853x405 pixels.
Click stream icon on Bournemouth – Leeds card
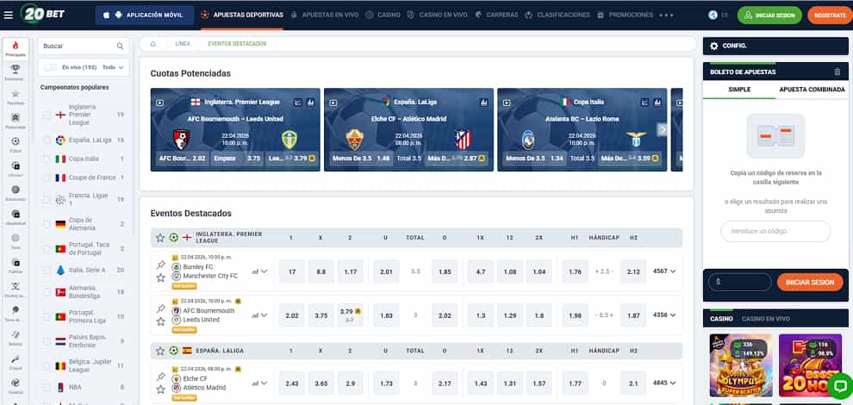tap(159, 103)
